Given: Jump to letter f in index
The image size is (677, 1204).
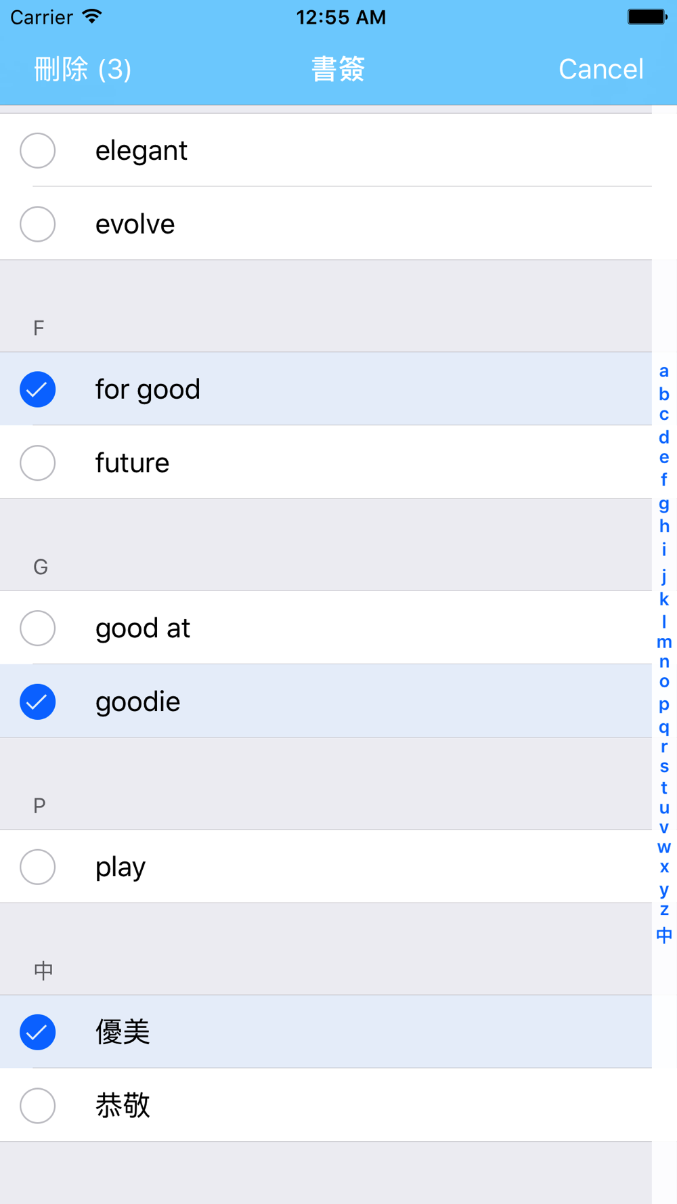Looking at the screenshot, I should click(x=664, y=479).
